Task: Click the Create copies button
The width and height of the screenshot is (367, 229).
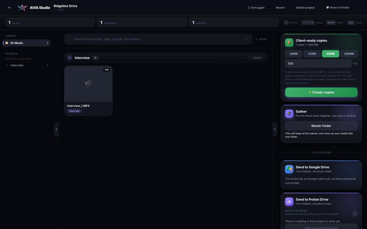Action: (x=321, y=92)
